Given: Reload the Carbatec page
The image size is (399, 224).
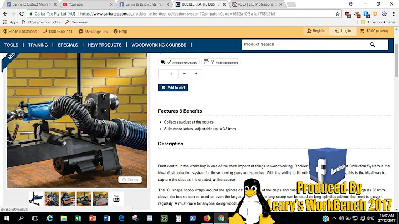Looking at the screenshot, I should (x=22, y=14).
